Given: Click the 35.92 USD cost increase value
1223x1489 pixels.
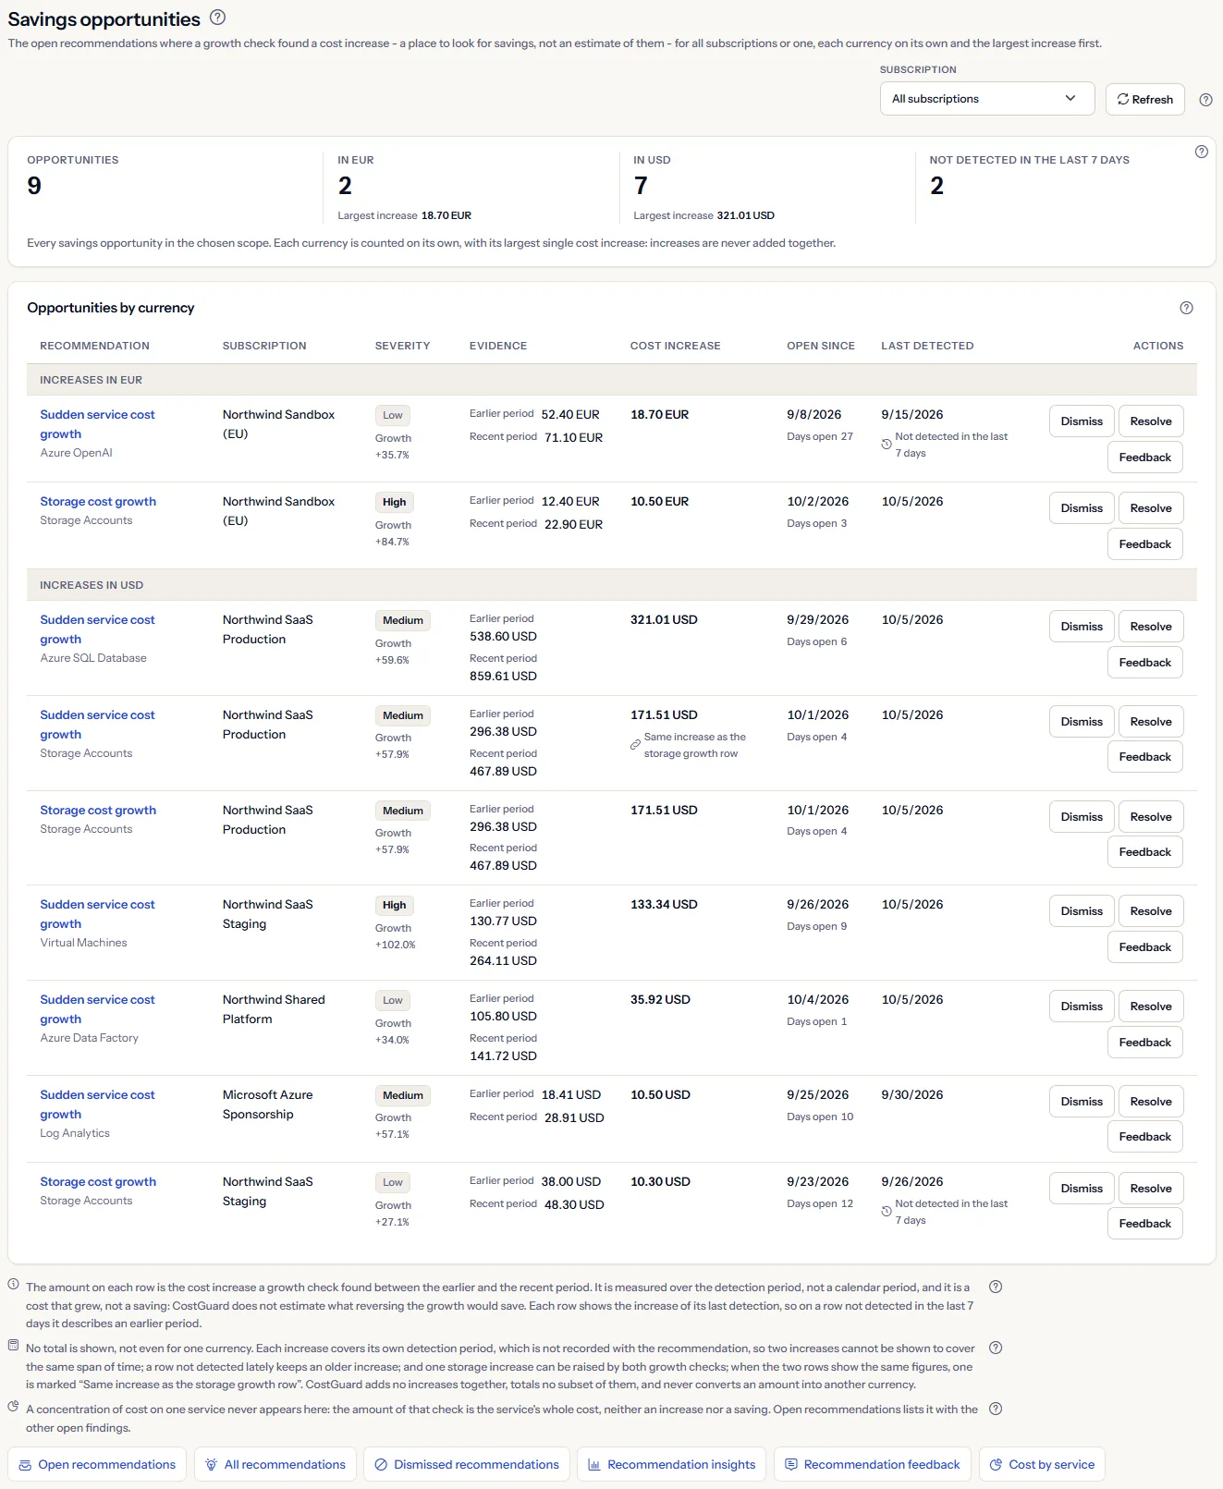Looking at the screenshot, I should coord(660,999).
